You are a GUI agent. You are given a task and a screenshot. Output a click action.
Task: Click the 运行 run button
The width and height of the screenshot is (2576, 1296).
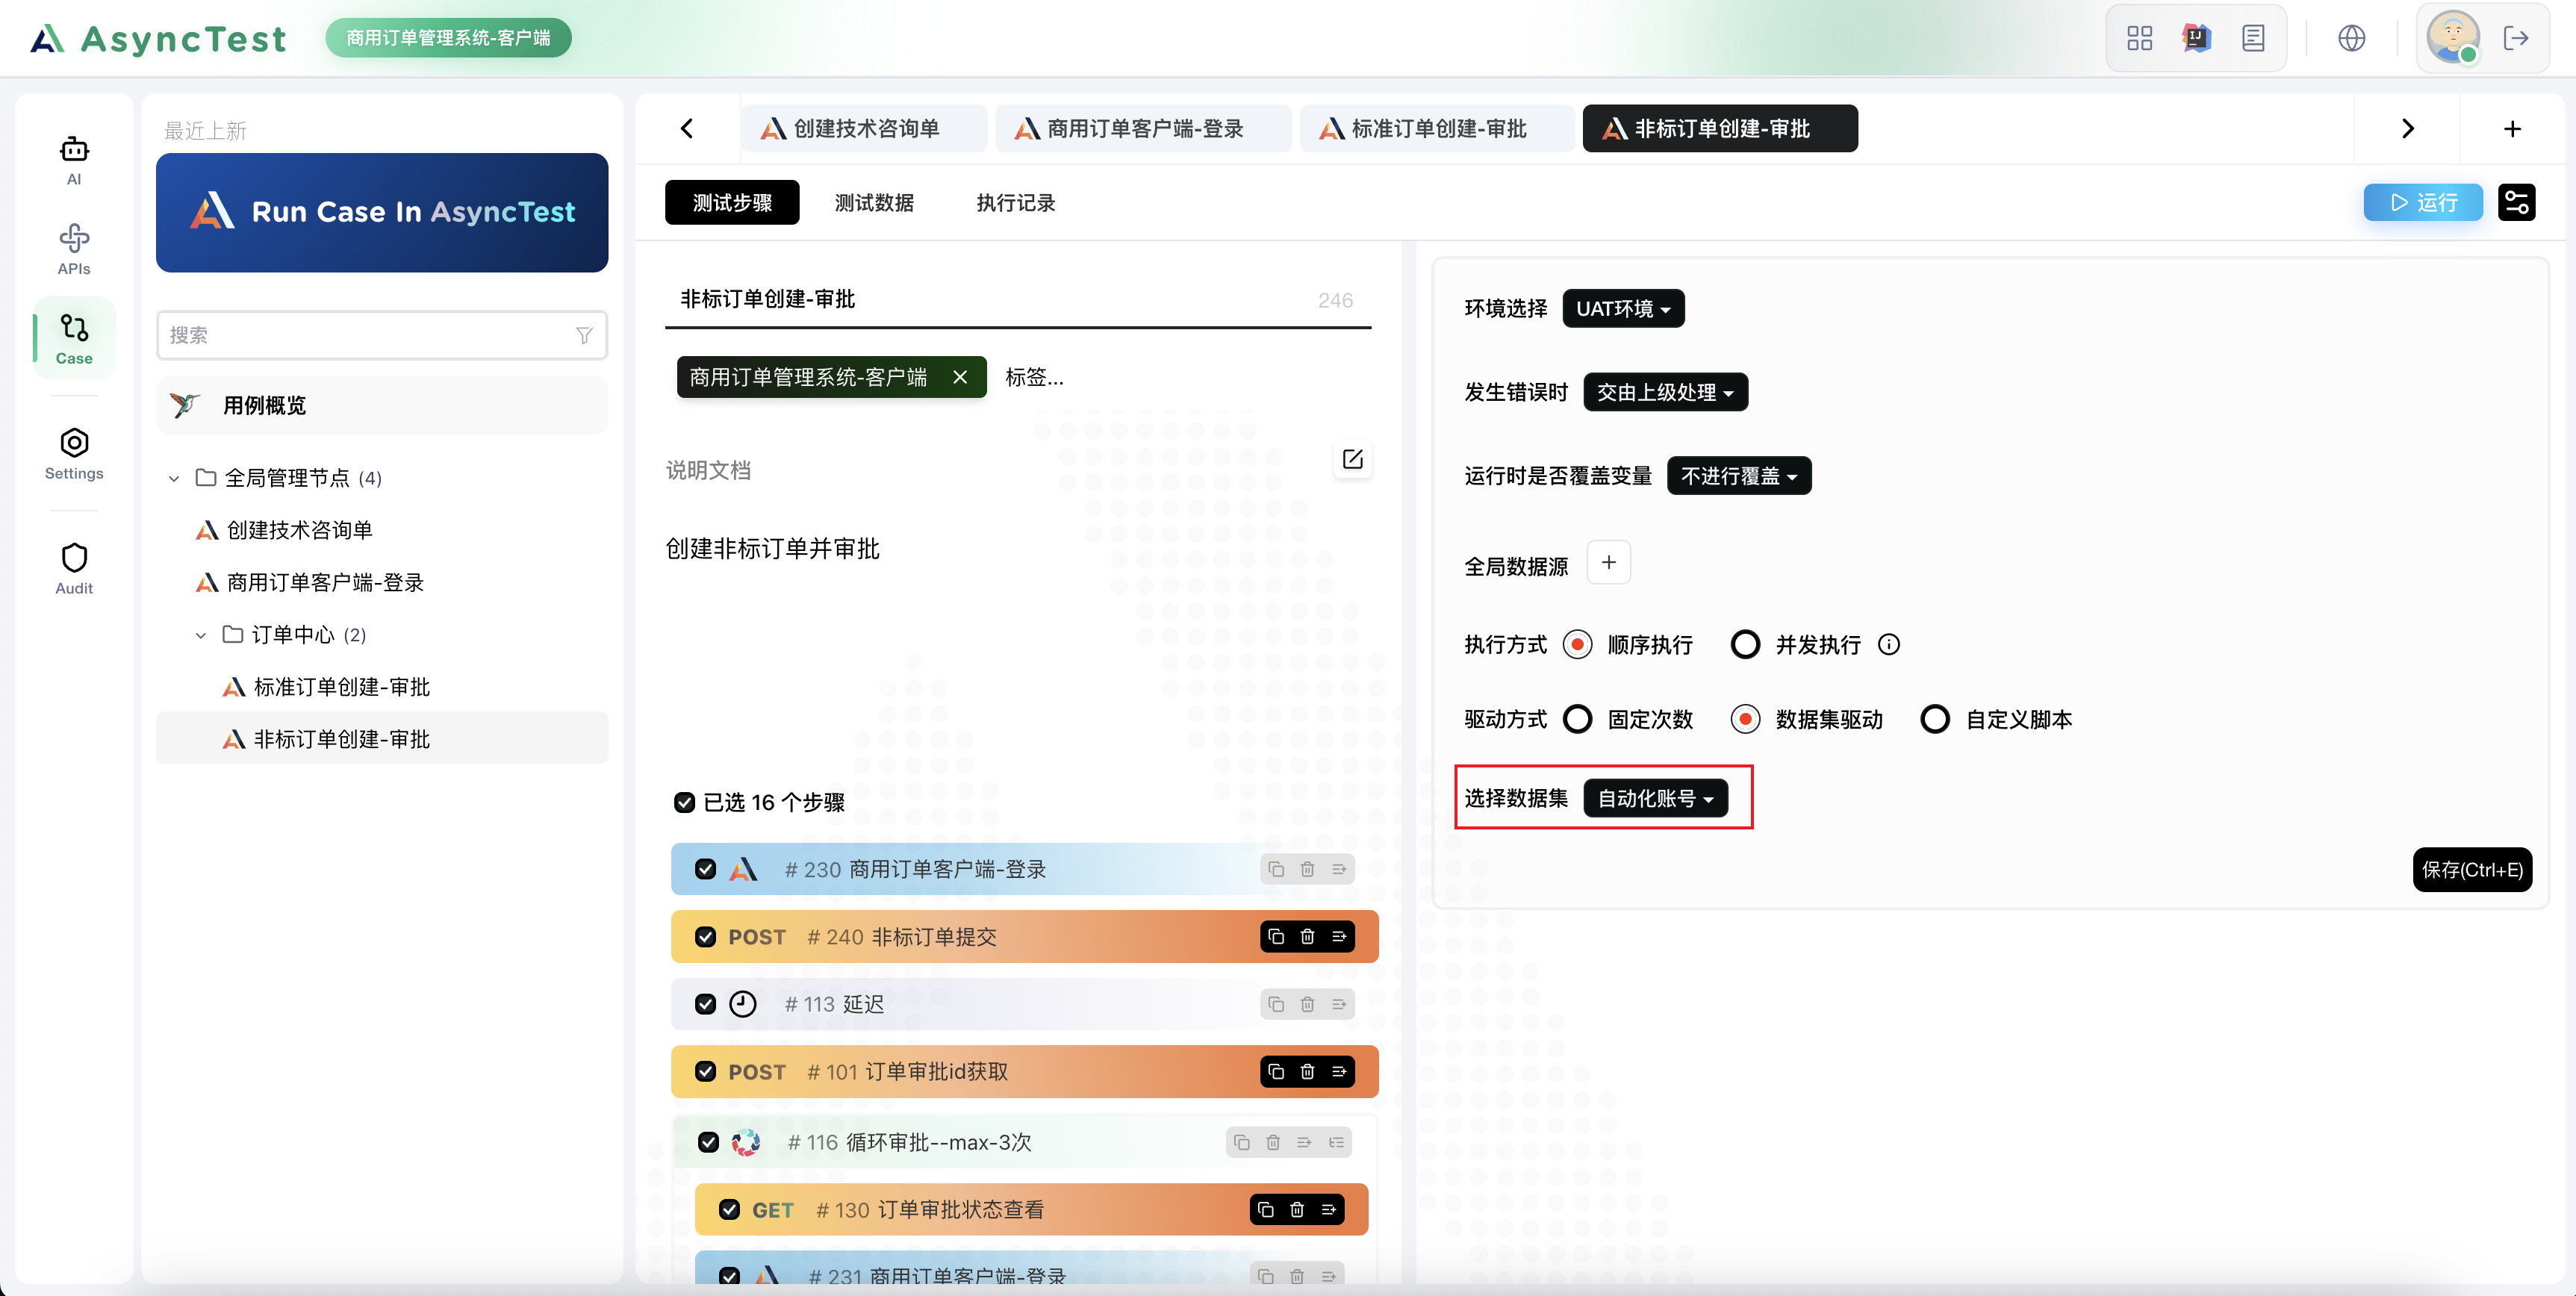pyautogui.click(x=2423, y=202)
